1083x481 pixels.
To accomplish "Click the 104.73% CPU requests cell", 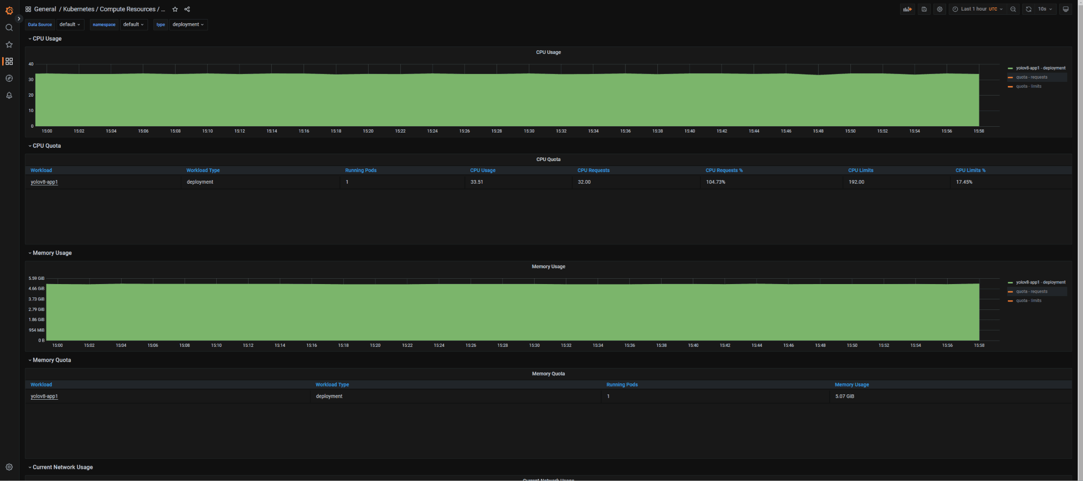I will (771, 182).
